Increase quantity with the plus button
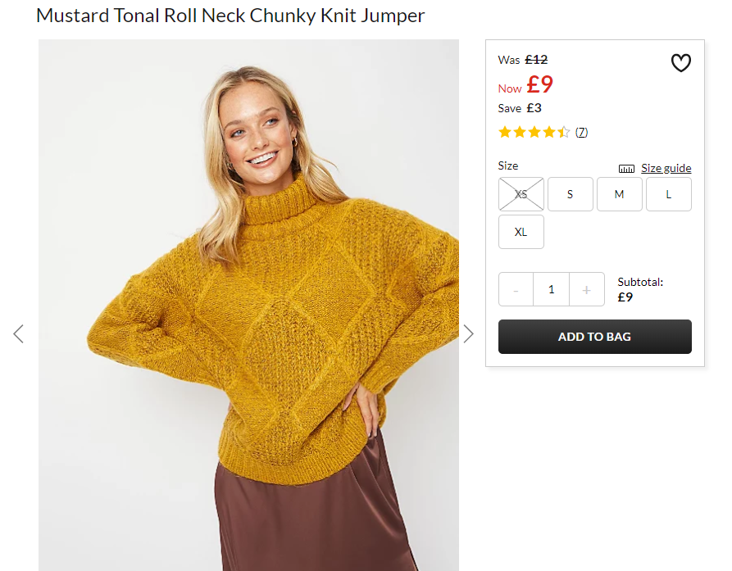This screenshot has height=571, width=732. (587, 289)
